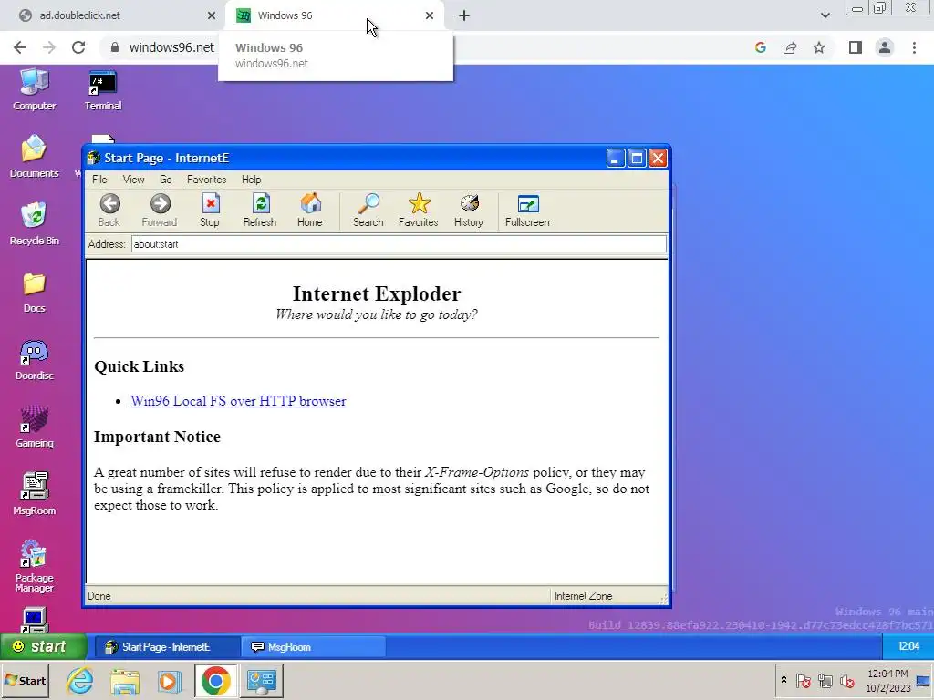Image resolution: width=934 pixels, height=700 pixels.
Task: Minimize the InternetE window
Action: click(x=616, y=159)
